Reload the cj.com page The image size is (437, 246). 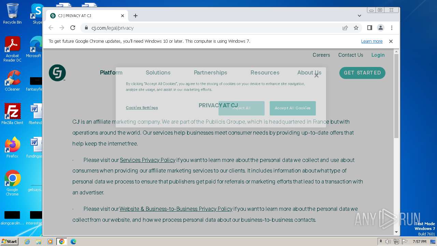point(73,28)
